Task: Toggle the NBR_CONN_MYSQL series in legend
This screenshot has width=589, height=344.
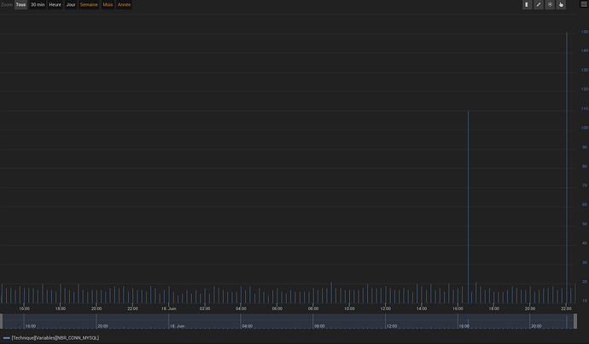Action: pos(51,338)
